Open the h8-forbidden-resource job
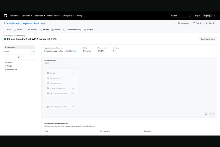 pos(60,93)
